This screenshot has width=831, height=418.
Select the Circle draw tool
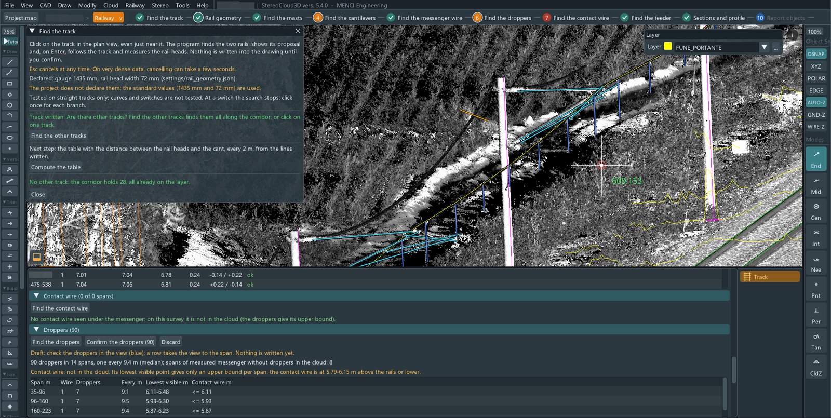tap(10, 105)
